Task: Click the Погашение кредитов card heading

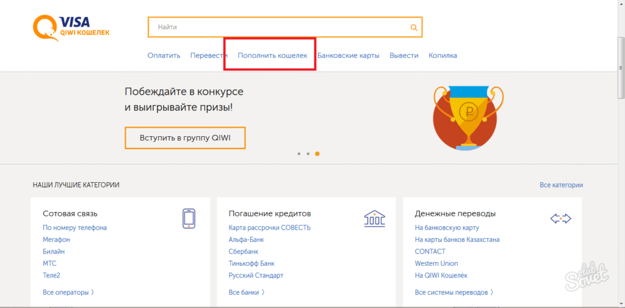Action: [270, 214]
